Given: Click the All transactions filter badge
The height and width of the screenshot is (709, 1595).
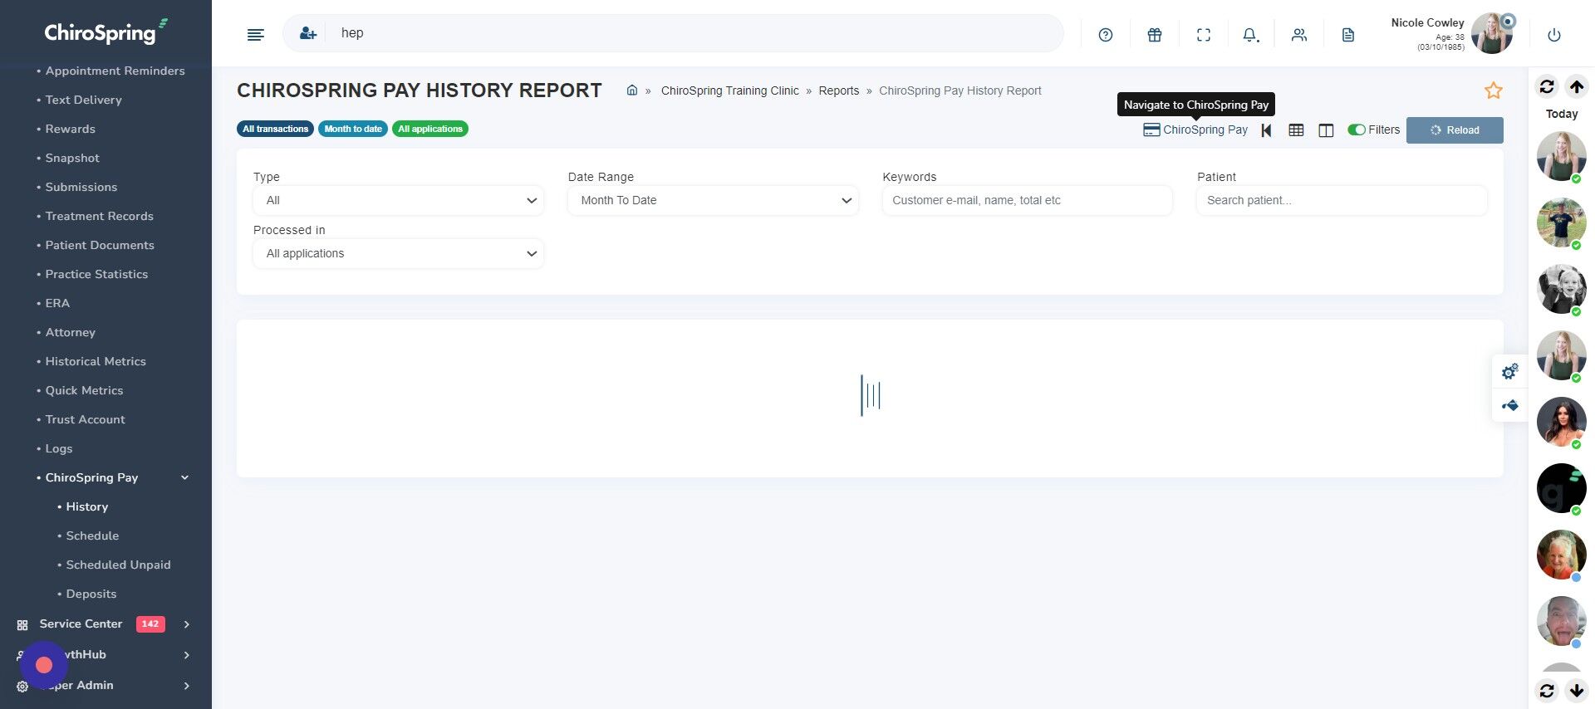Looking at the screenshot, I should [x=275, y=129].
